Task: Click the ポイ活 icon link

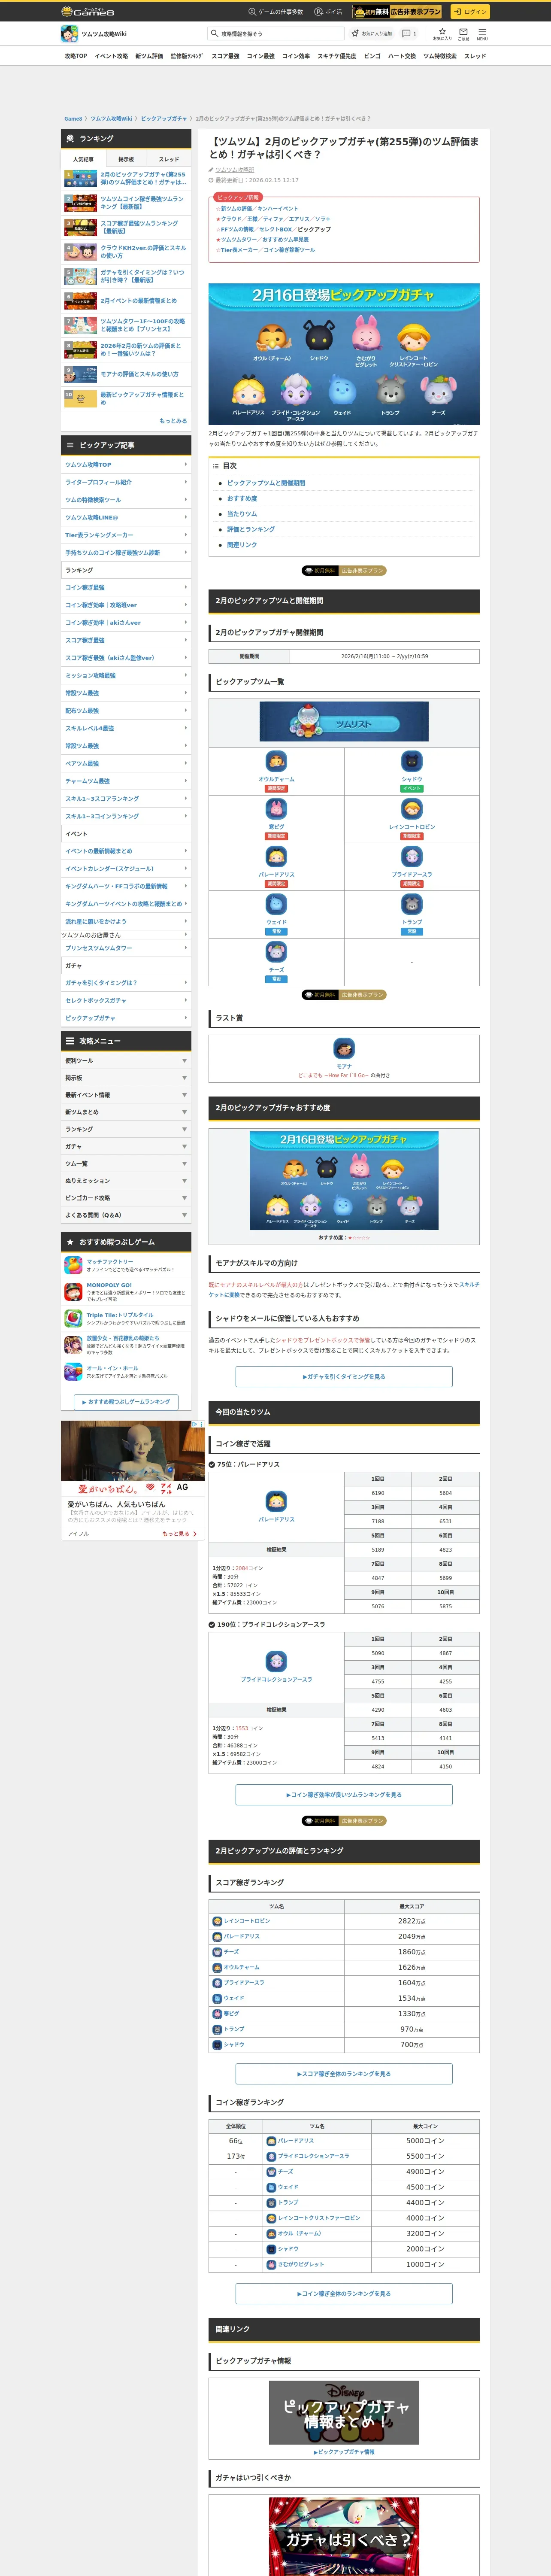Action: [328, 12]
